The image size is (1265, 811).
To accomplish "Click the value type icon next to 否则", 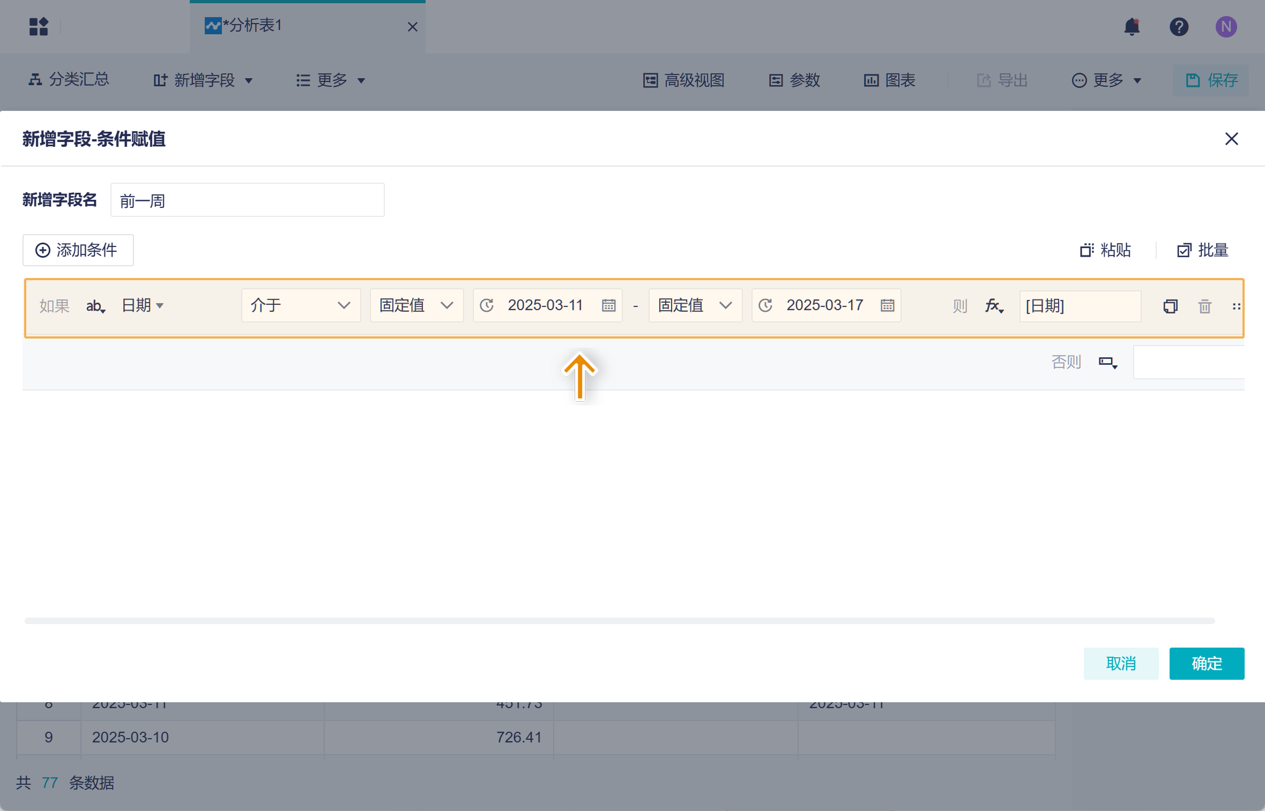I will click(x=1107, y=363).
